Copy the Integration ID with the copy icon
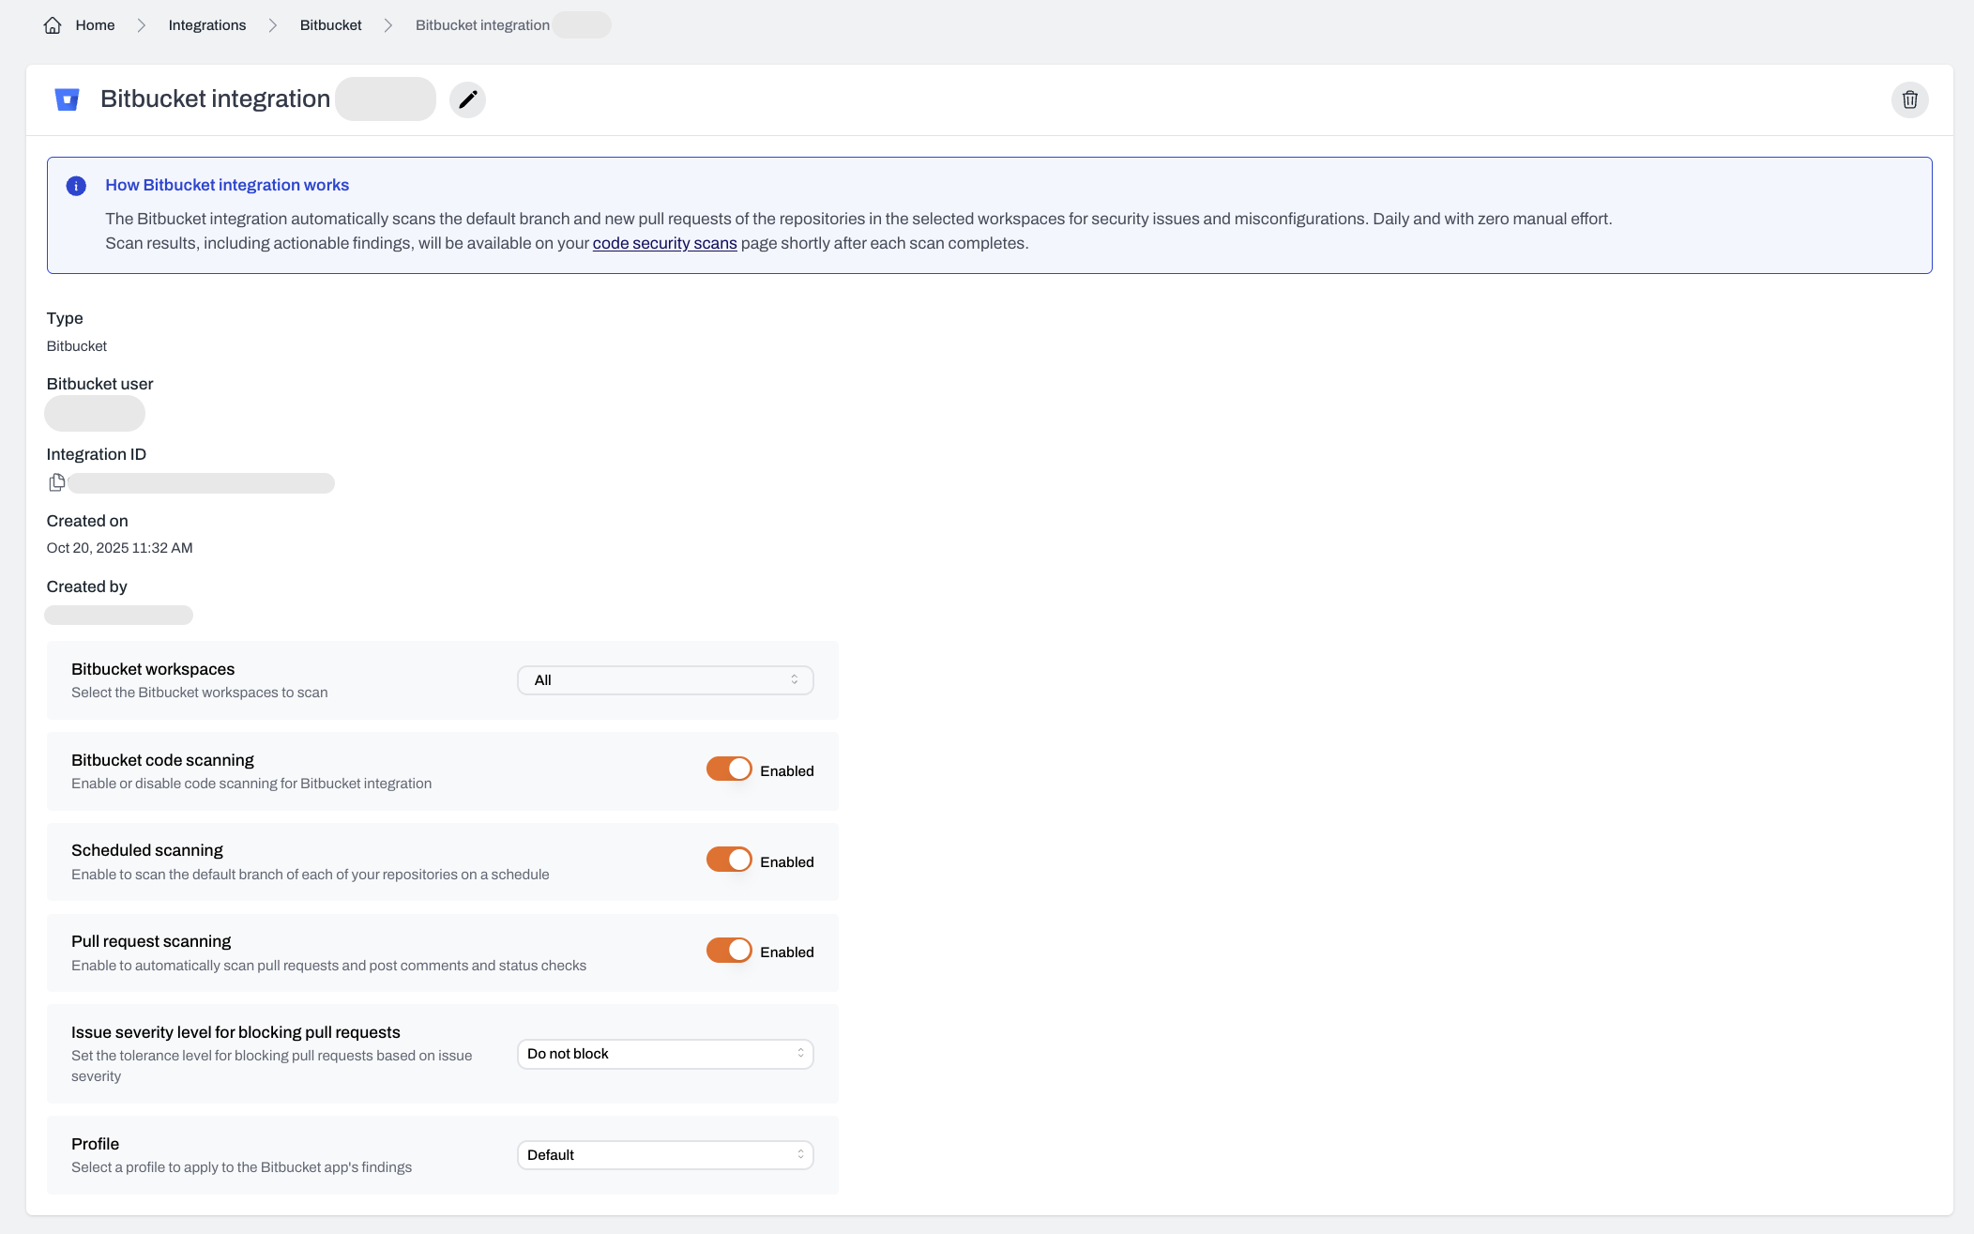This screenshot has width=1974, height=1234. [57, 482]
